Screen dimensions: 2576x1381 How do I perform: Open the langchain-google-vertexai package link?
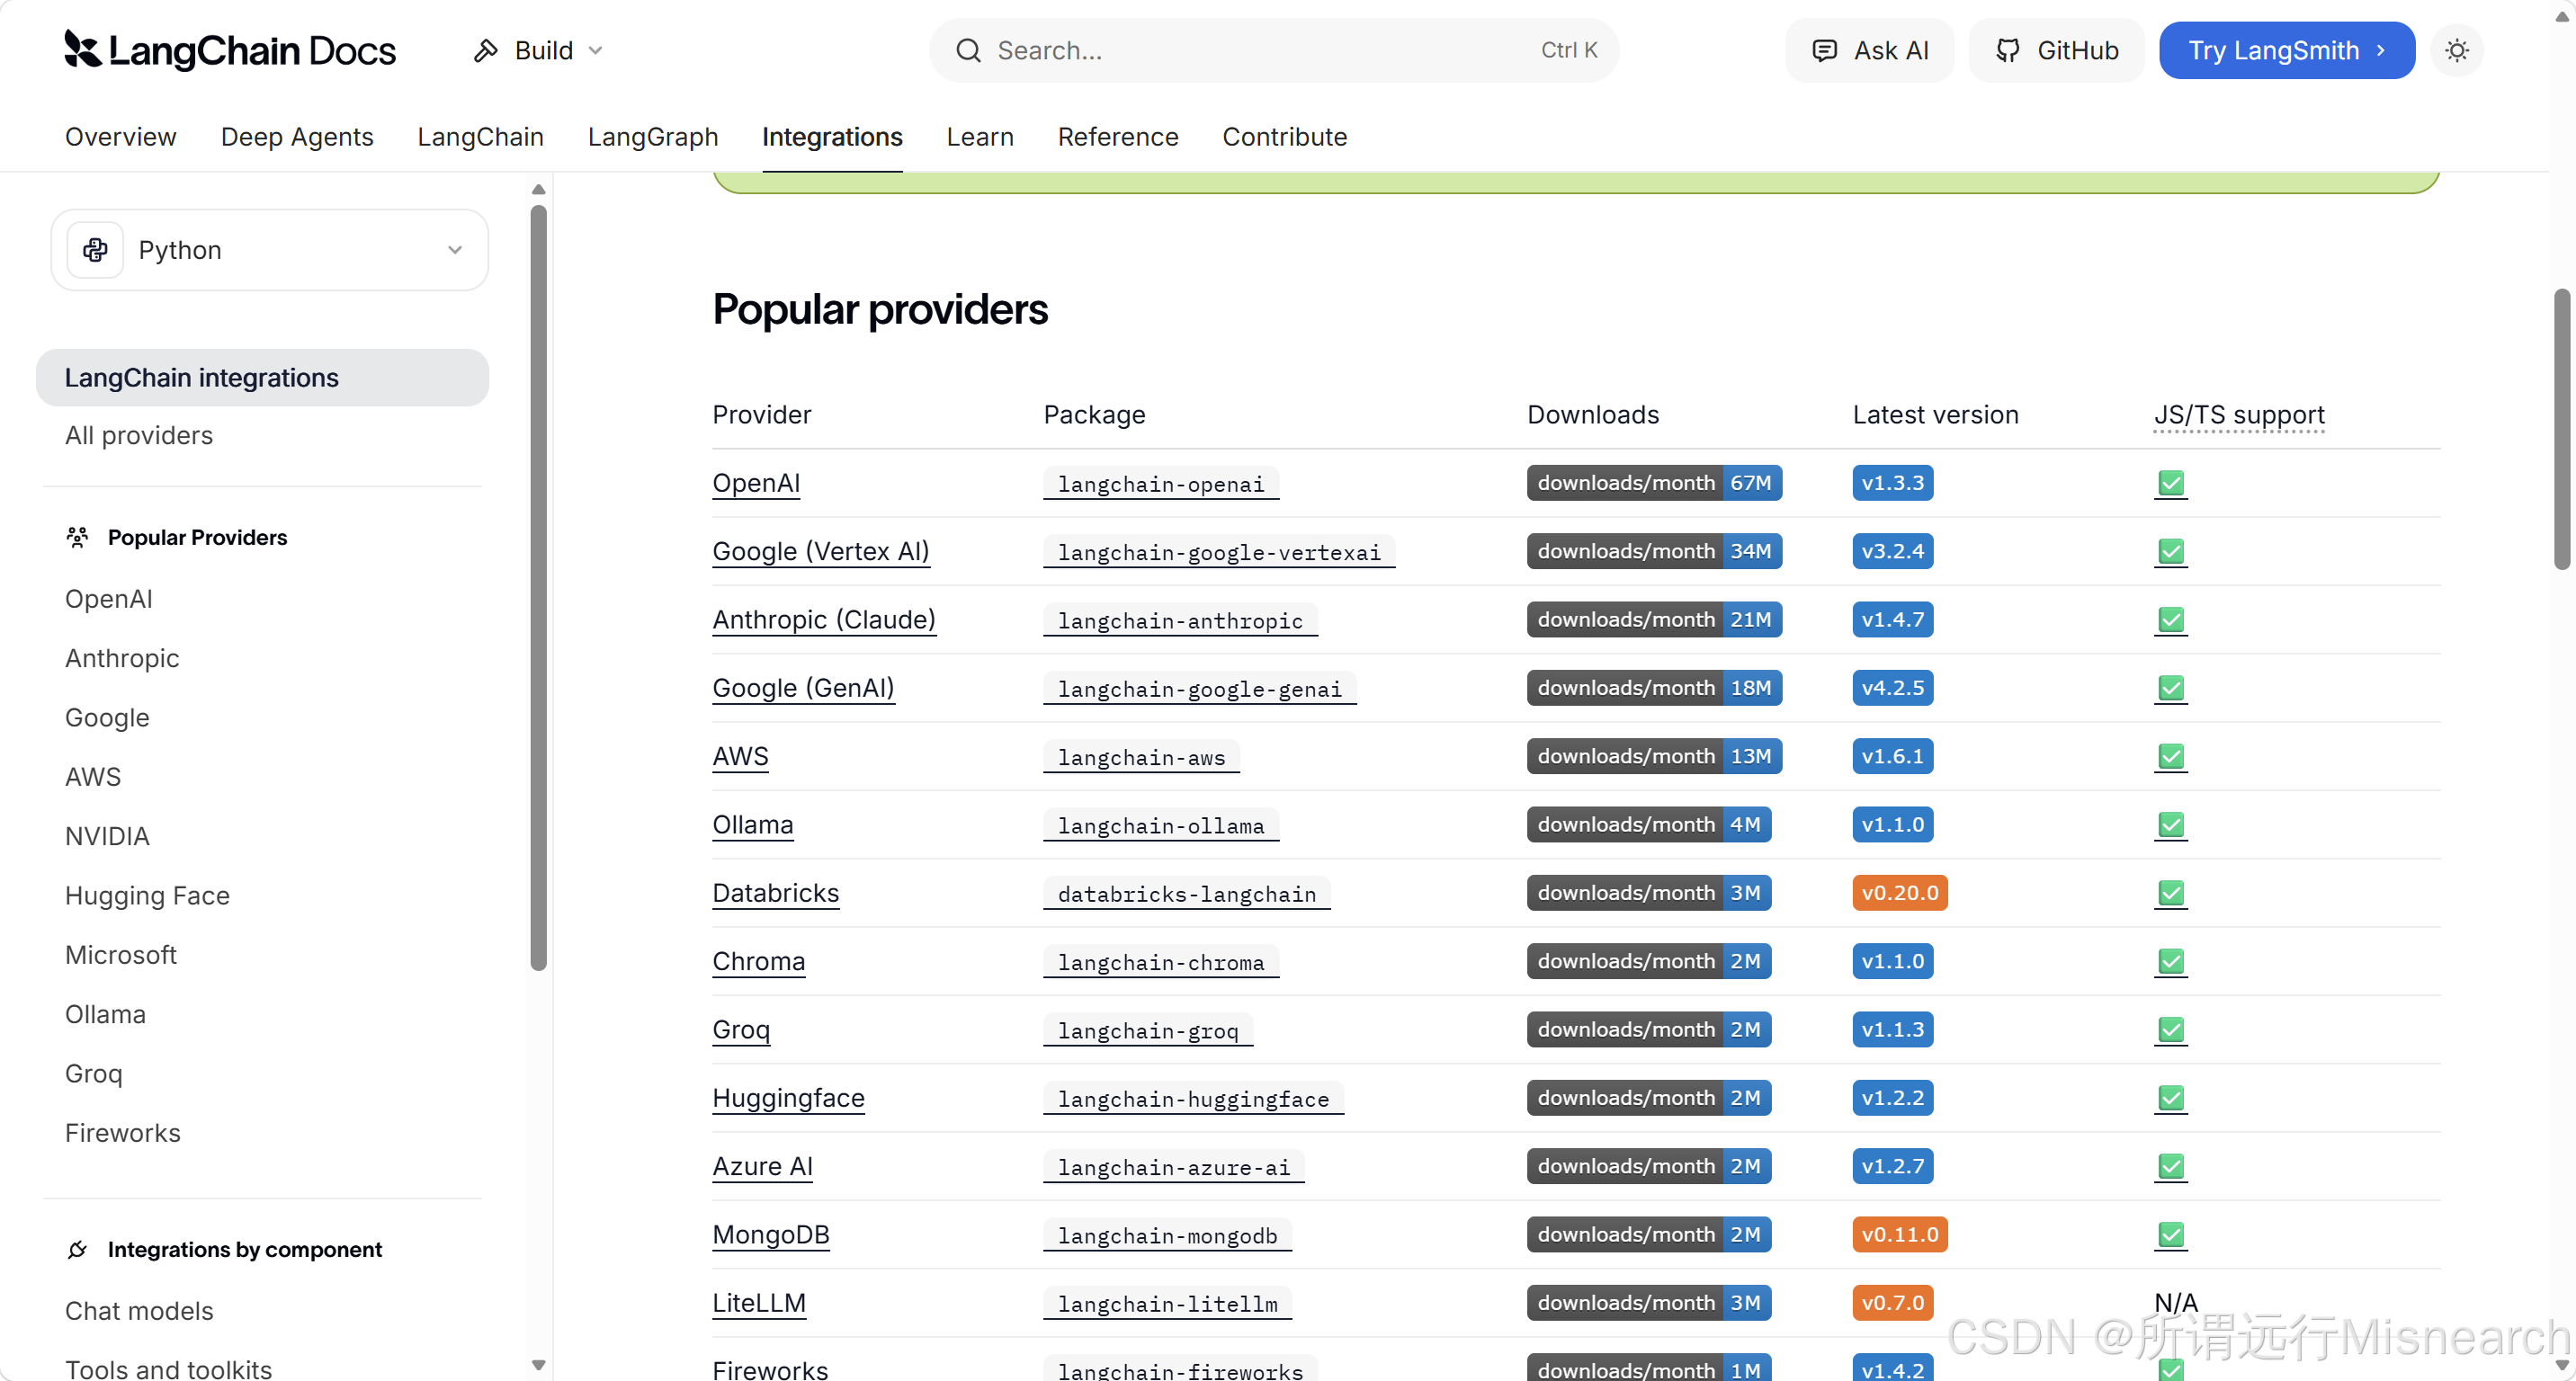tap(1219, 553)
